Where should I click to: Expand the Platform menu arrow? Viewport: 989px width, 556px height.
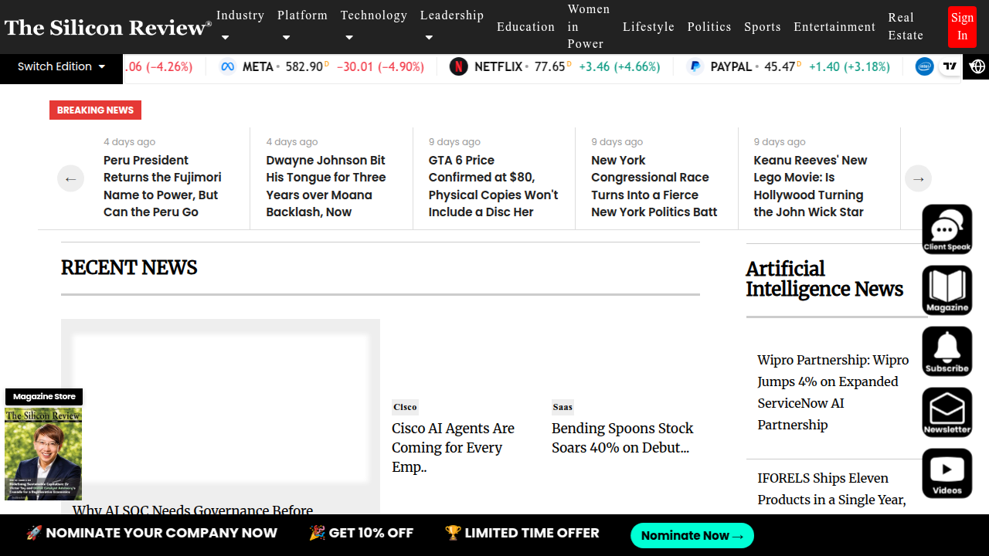(x=286, y=37)
